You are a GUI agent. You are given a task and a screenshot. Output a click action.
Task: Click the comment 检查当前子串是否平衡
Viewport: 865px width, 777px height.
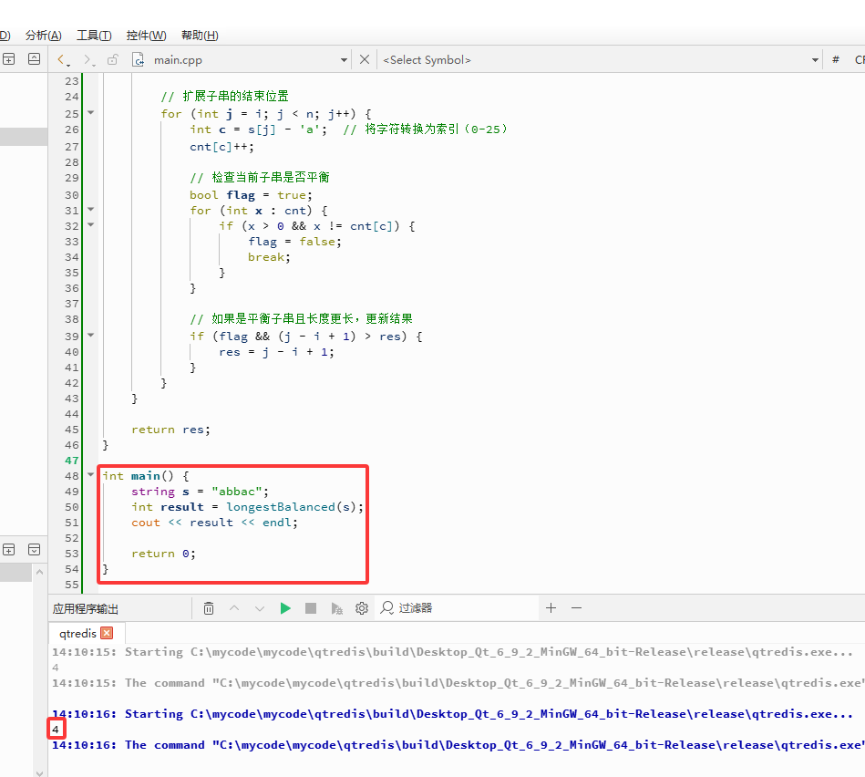click(x=259, y=177)
